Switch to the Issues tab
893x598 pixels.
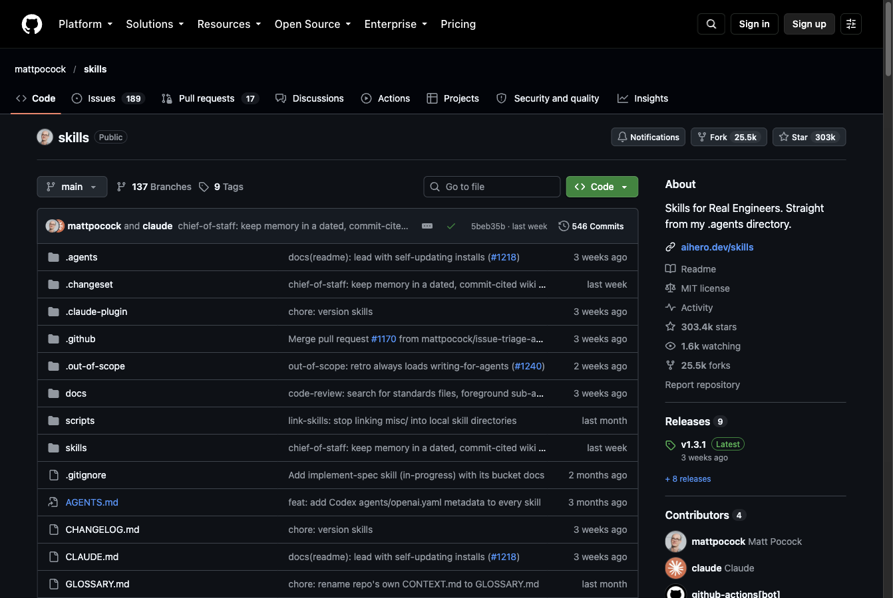tap(108, 98)
